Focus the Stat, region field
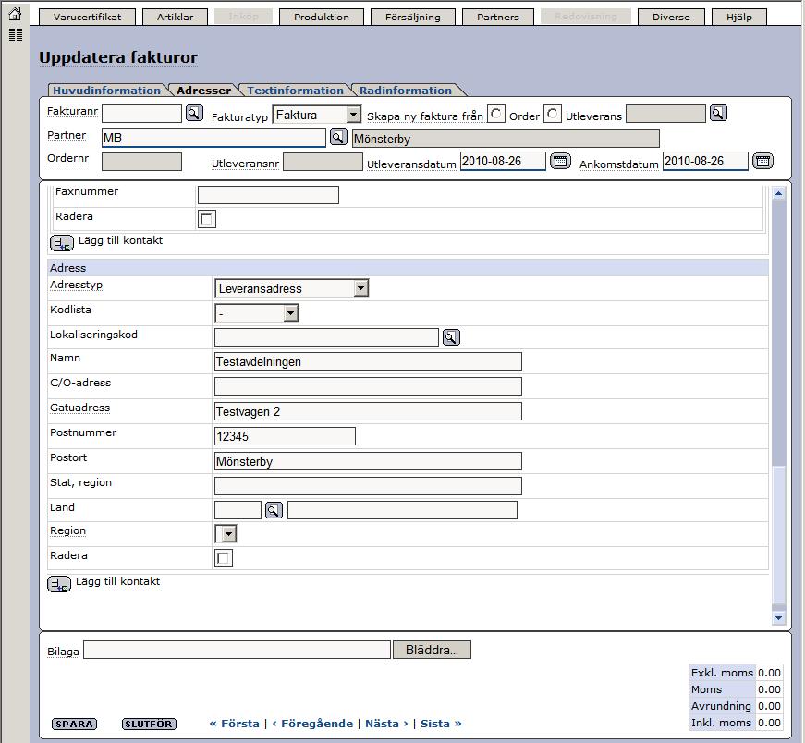Screen dimensions: 805x743 368,486
